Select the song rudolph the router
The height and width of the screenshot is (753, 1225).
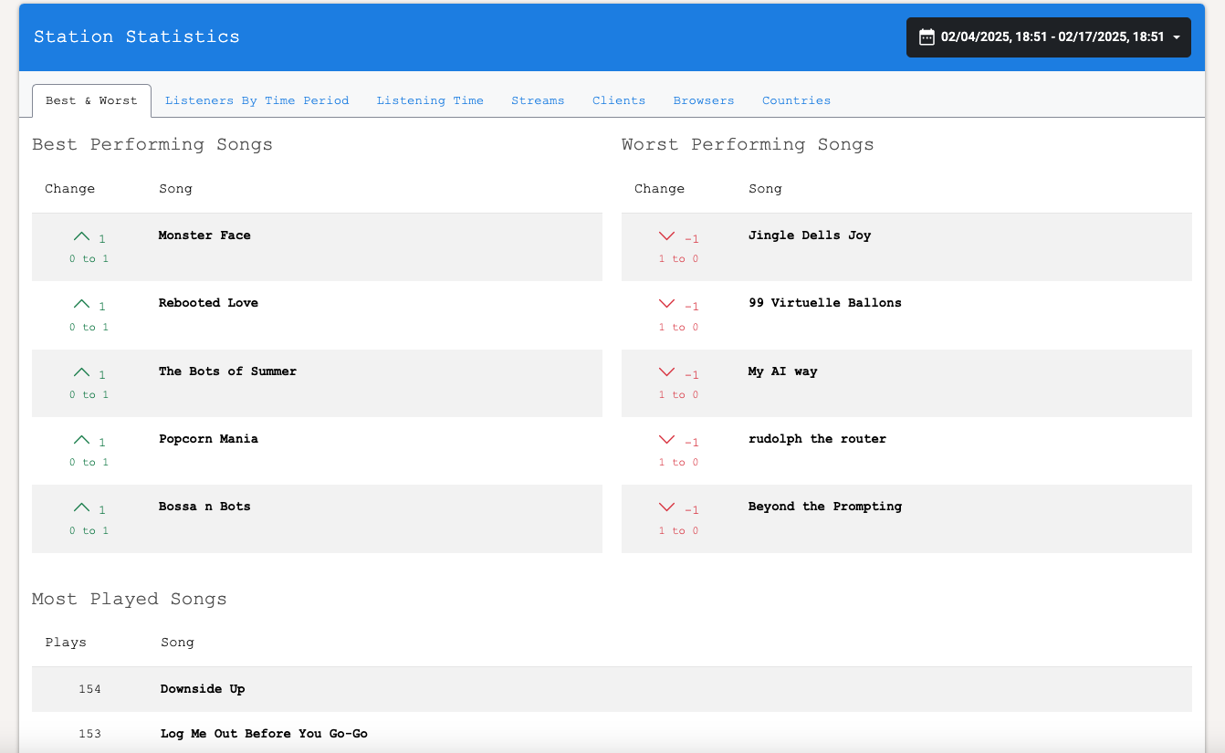point(818,439)
